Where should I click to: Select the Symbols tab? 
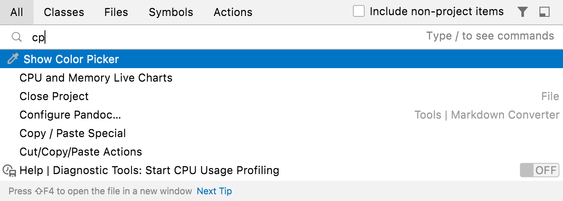[171, 12]
